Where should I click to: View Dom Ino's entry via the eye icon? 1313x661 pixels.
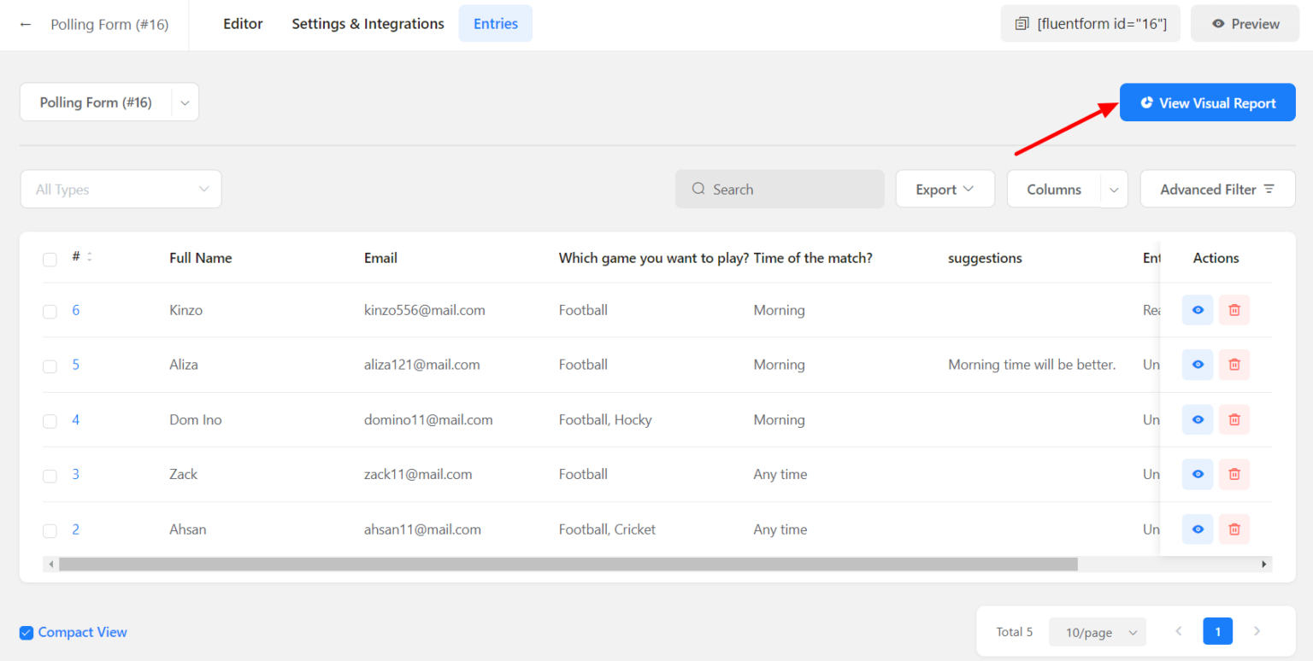tap(1197, 419)
